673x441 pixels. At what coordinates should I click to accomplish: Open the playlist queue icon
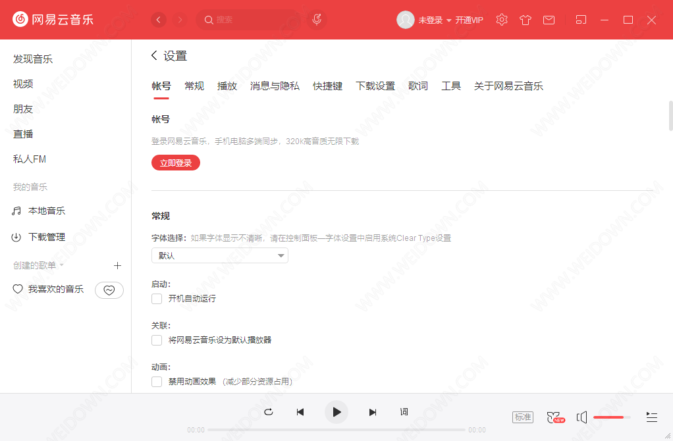tap(651, 417)
